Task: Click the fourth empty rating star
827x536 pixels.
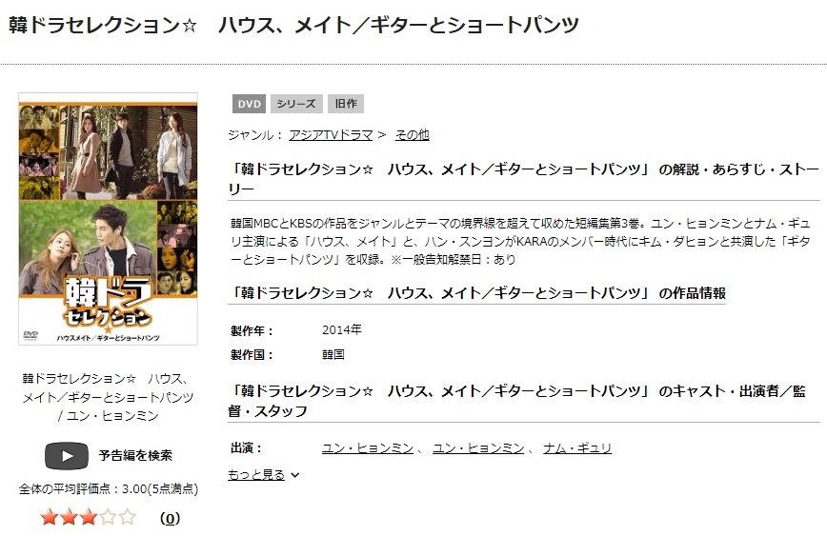Action: coord(108,517)
